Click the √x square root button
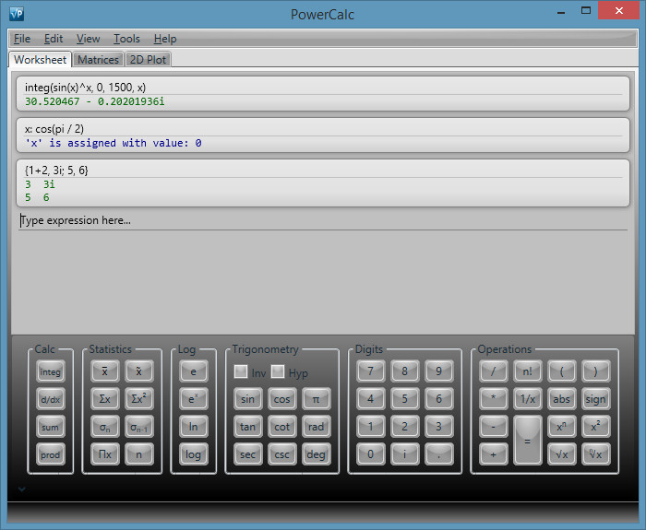The image size is (646, 530). pyautogui.click(x=561, y=454)
